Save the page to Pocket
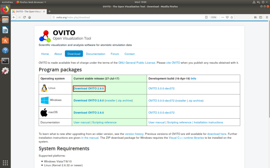This screenshot has width=270, height=168. coord(227,17)
